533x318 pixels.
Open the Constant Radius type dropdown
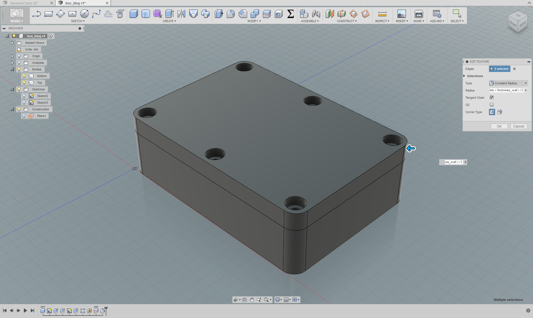point(508,83)
